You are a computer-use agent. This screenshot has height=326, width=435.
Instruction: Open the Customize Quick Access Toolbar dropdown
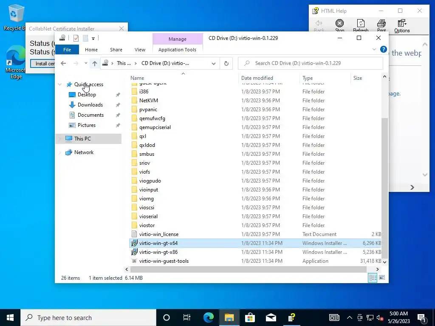93,39
